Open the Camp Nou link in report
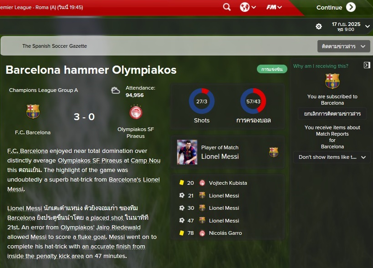Screen dimensions: 373x268 (x=146, y=161)
